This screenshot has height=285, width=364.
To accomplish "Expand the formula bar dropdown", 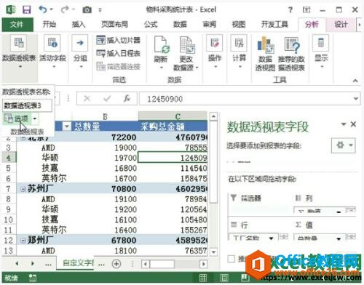I will coord(355,98).
